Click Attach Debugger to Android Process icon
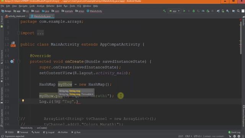This screenshot has height=138, width=245. pos(208,11)
